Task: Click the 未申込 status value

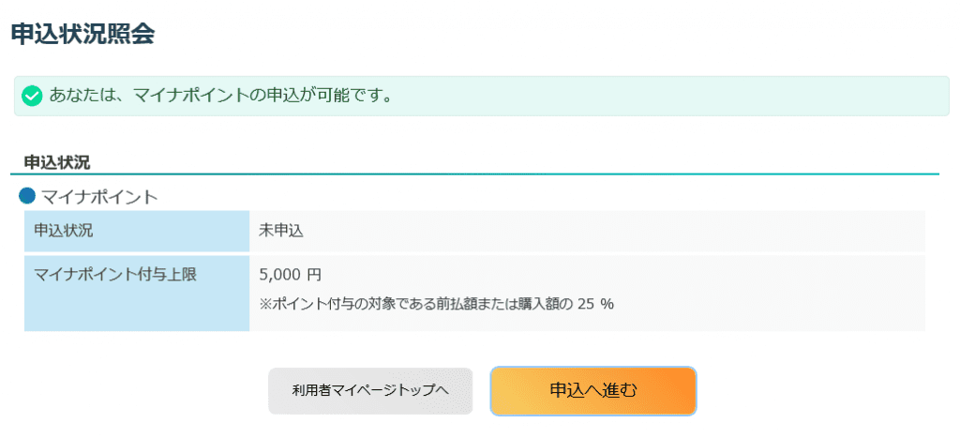Action: point(281,230)
